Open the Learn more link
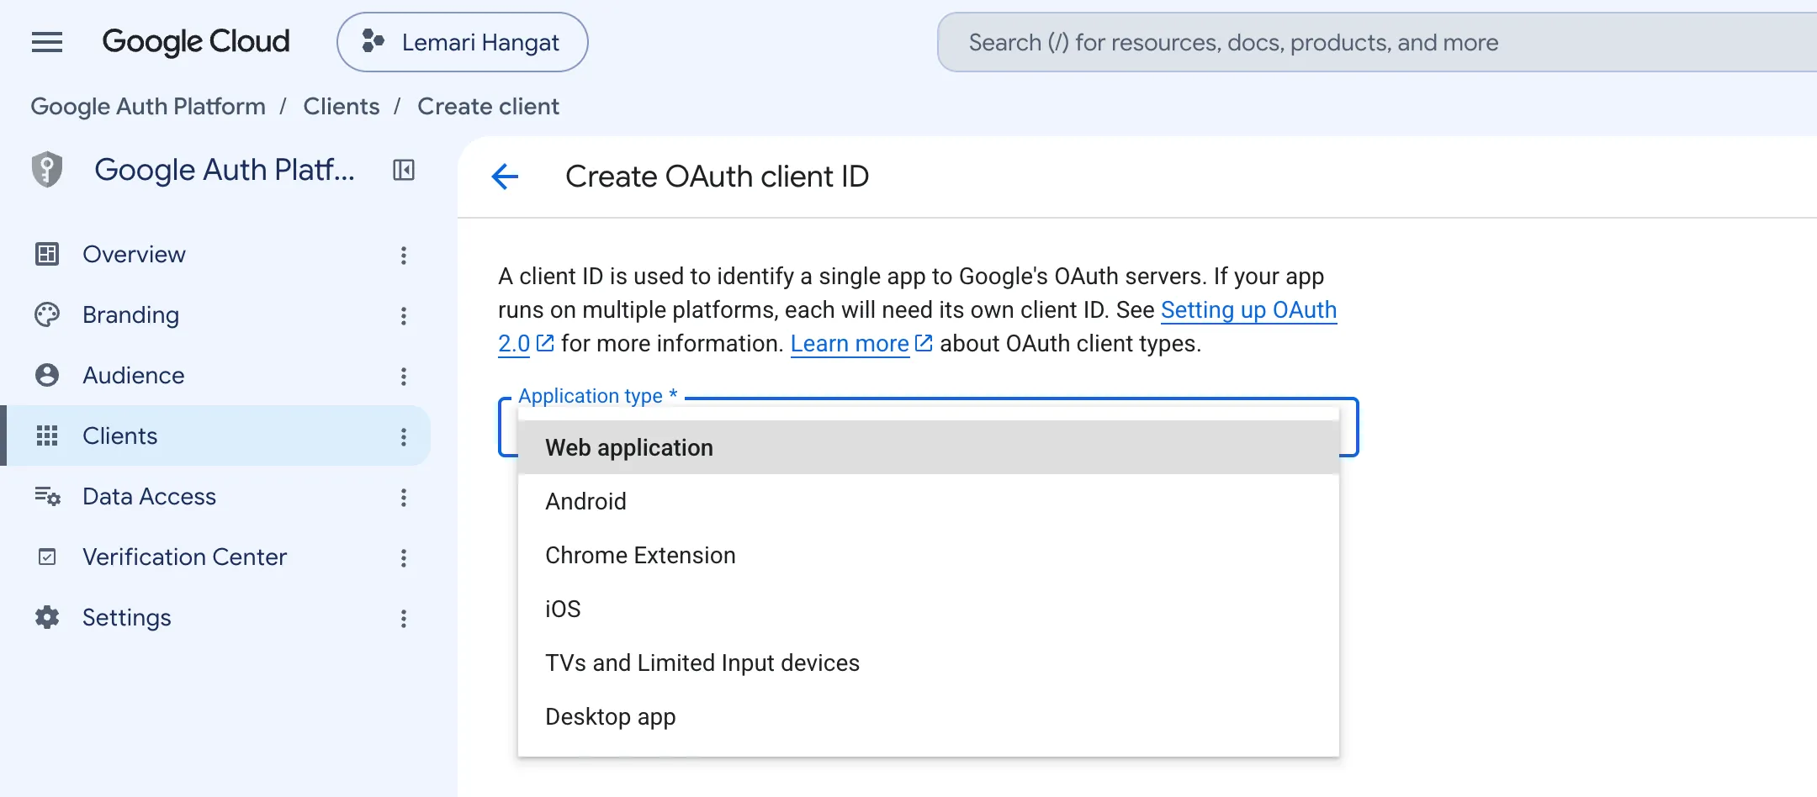Image resolution: width=1817 pixels, height=797 pixels. pos(850,344)
